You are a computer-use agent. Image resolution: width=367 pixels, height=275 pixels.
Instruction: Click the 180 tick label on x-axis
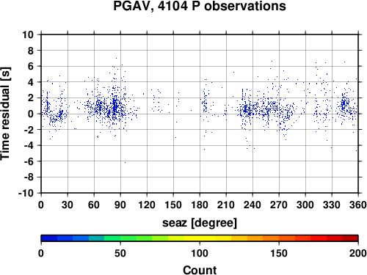200,205
